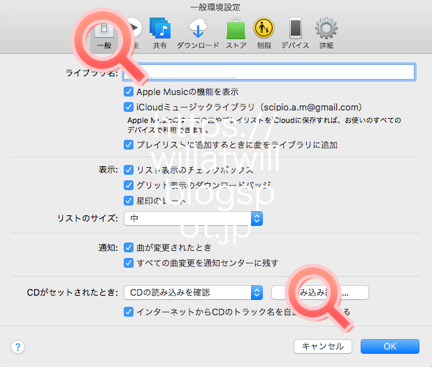Screen dimensions: 432x367
Task: Click the 読み込み設定 button
Action: [x=320, y=292]
